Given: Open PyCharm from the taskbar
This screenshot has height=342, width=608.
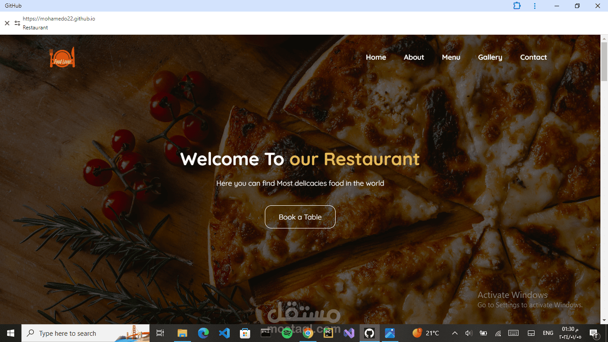Looking at the screenshot, I should pos(328,333).
